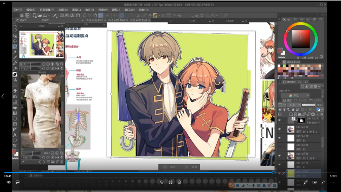Select the Move layer tool

pos(15,41)
